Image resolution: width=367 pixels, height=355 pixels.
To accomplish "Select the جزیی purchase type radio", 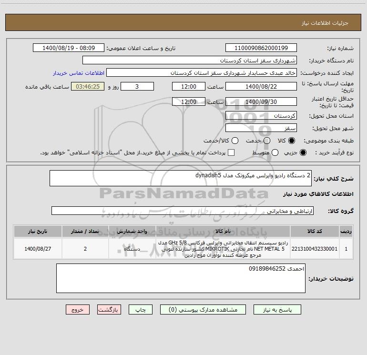I will coord(303,152).
